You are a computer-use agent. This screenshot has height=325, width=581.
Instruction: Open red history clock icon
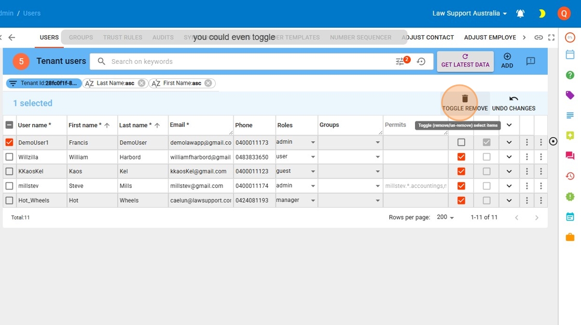[x=570, y=176]
